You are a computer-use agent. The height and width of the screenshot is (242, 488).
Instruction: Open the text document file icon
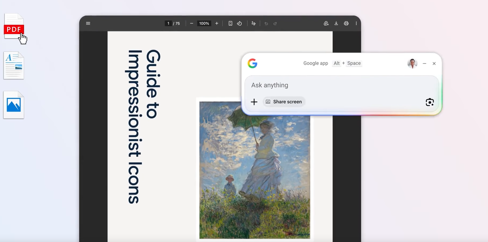14,65
